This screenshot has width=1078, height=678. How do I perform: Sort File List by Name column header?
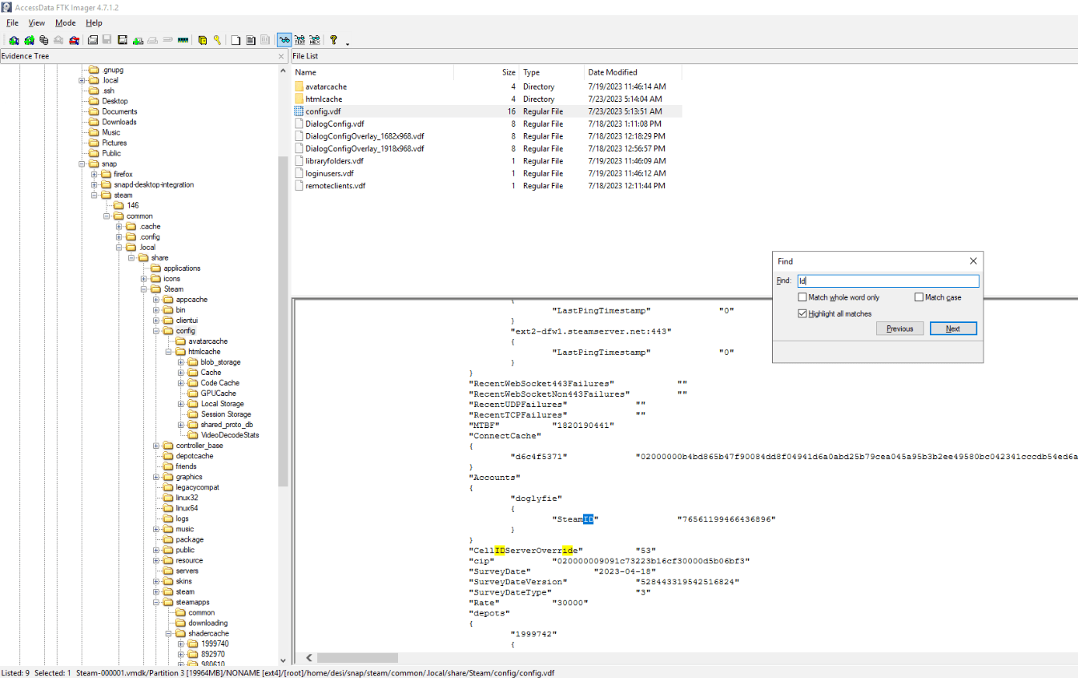[372, 72]
